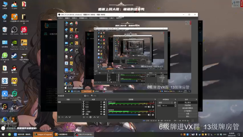Screen dimensions: 243x137
Task: Add a new source with the plus icon
Action: (84, 117)
